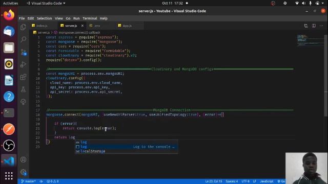Open Terminal from the dock

click(9, 112)
